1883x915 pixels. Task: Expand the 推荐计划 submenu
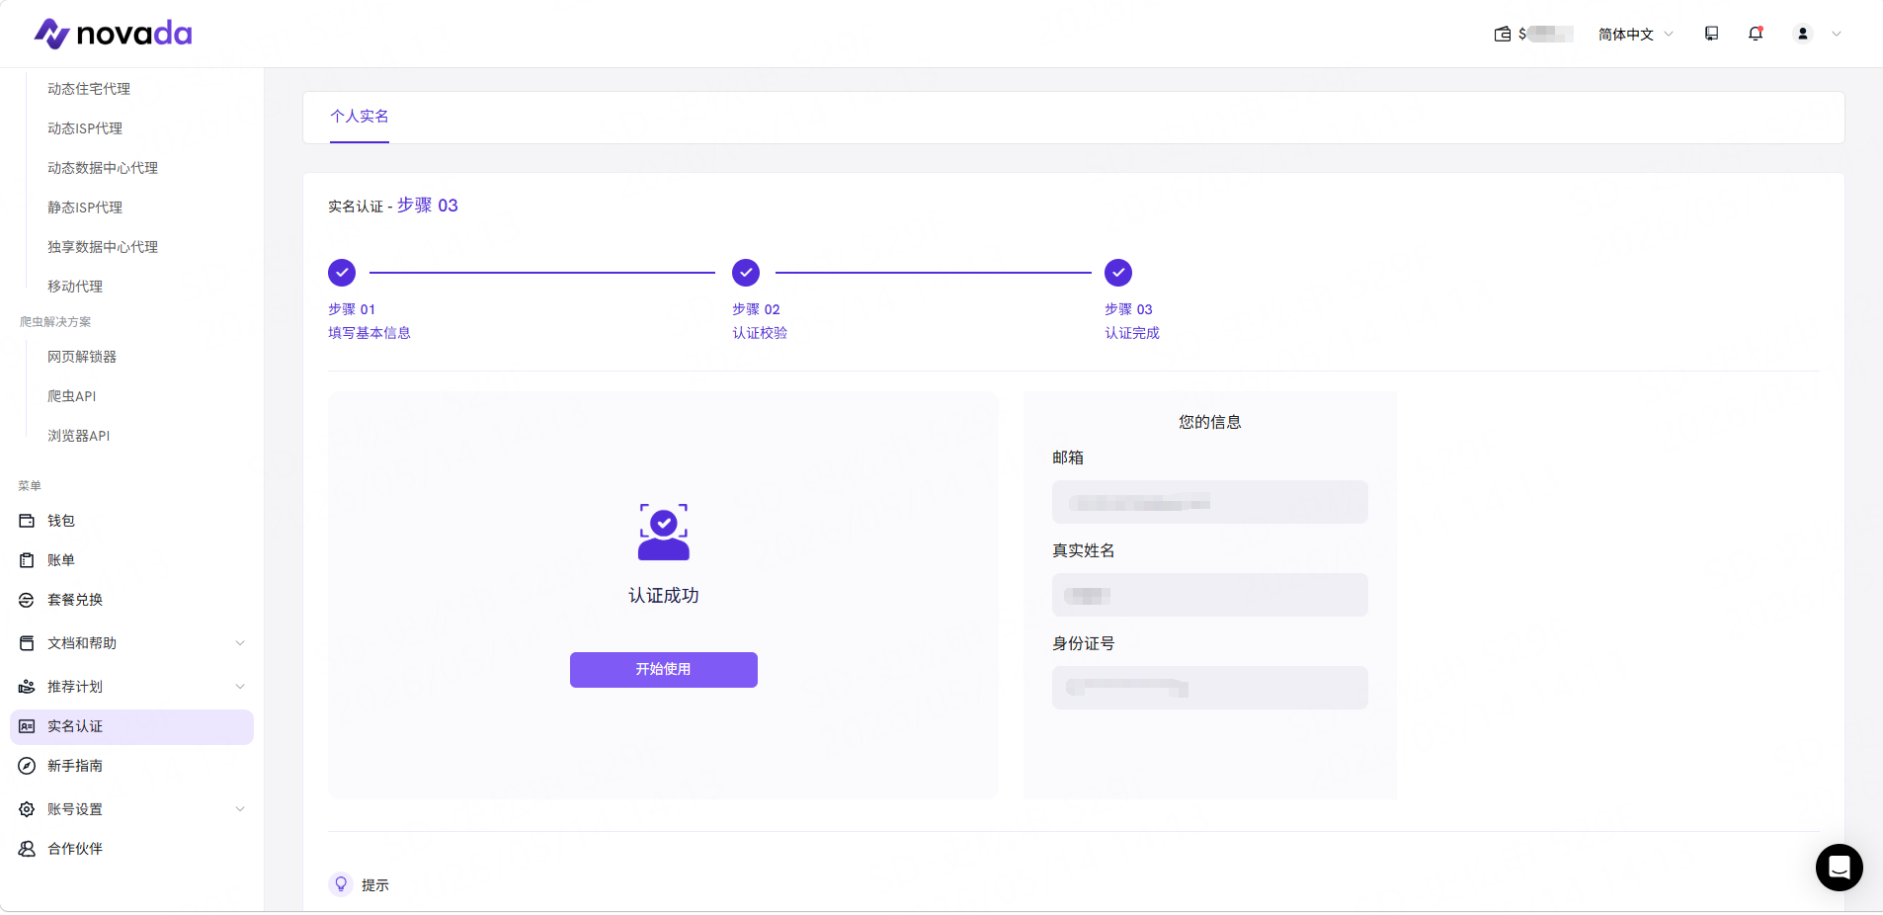pos(131,687)
